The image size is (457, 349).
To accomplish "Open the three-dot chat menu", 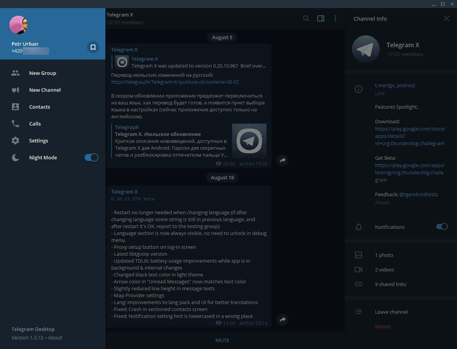I will [335, 18].
